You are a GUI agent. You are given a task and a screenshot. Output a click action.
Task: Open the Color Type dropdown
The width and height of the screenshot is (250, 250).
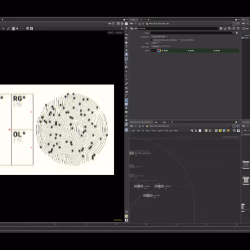(161, 47)
